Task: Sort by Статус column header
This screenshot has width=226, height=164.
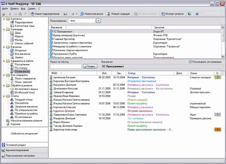Action: (150, 73)
